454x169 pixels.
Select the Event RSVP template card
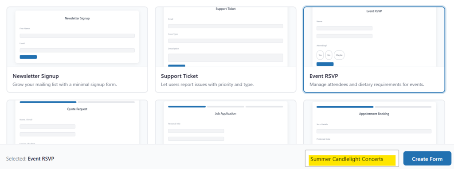coord(374,50)
